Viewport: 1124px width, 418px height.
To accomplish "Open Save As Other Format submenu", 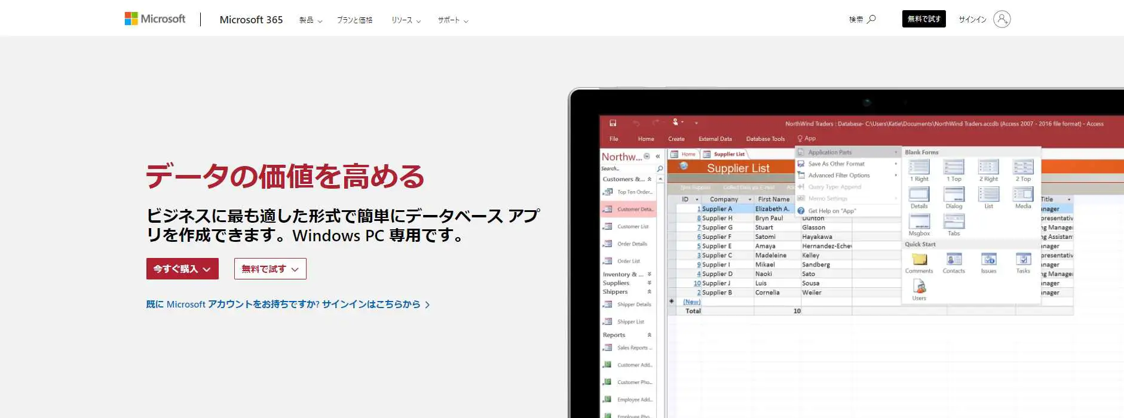I will (848, 164).
